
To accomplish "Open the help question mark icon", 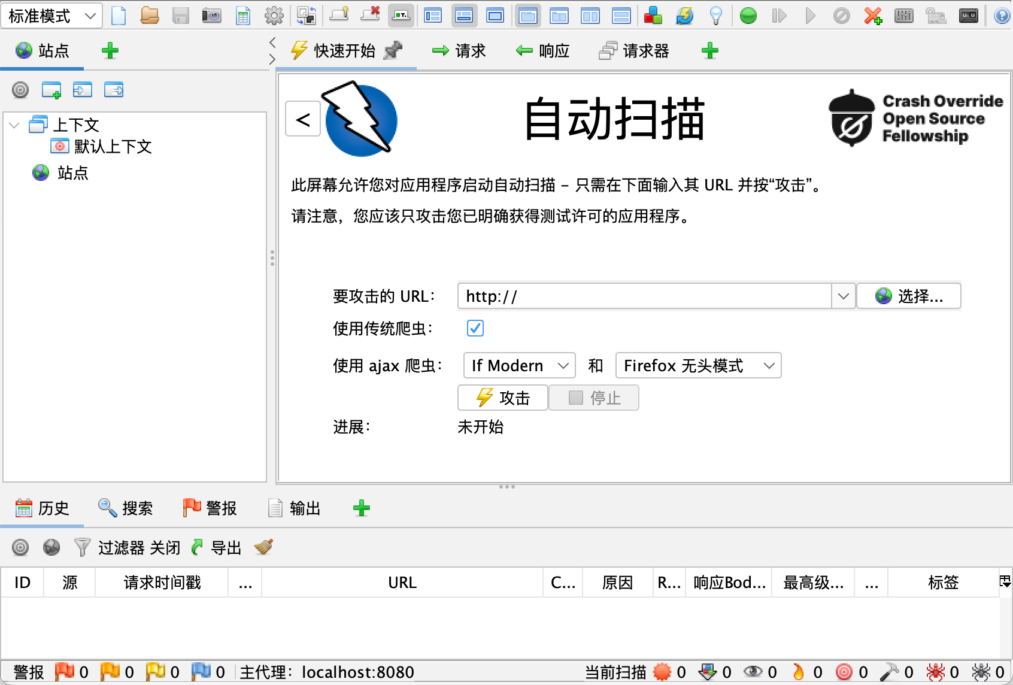I will coord(1002,16).
